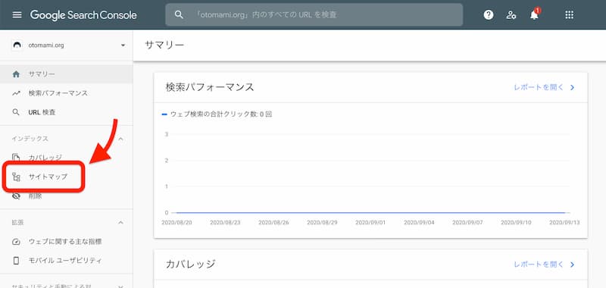Open モバイル ユーザビリティ
Viewport: 606px width, 288px height.
(x=66, y=261)
